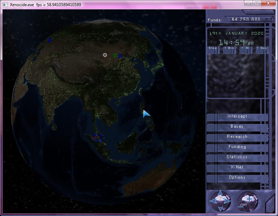The image size is (278, 216).
Task: Set the time speed to Stop
Action: (213, 50)
